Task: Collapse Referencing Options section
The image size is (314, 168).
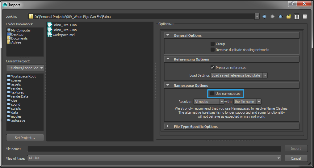Action: coord(168,59)
